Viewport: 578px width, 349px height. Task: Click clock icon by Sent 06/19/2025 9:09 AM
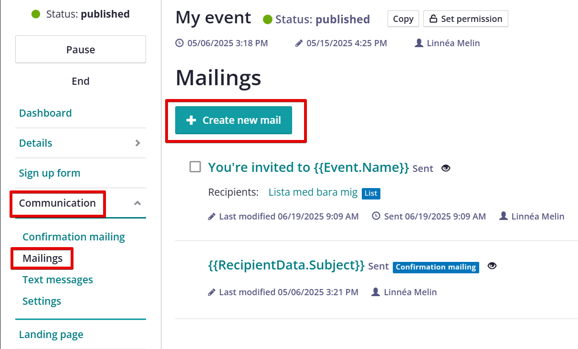point(376,216)
